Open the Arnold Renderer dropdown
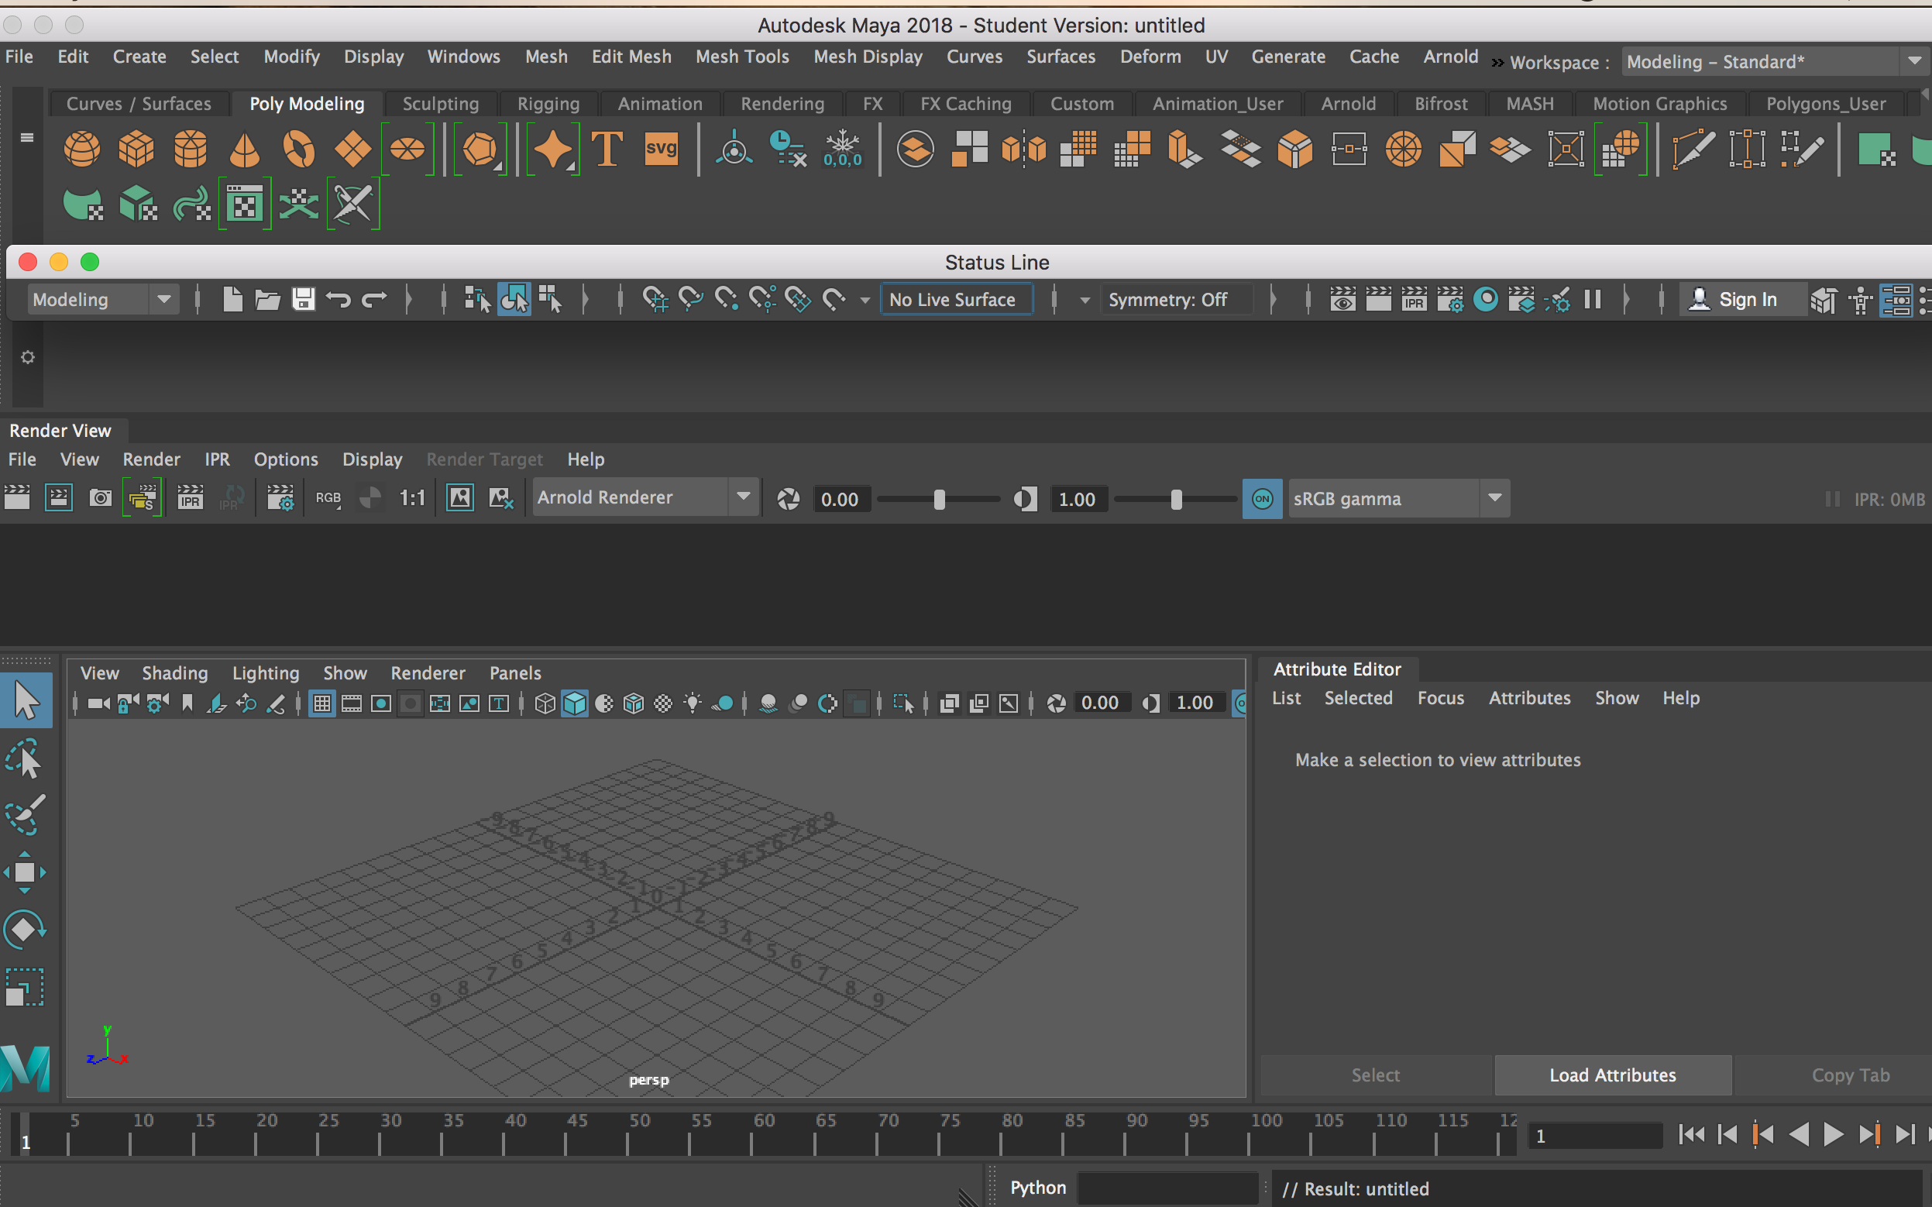 (645, 497)
